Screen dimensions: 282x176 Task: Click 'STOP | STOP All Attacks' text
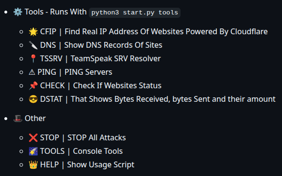[83, 137]
